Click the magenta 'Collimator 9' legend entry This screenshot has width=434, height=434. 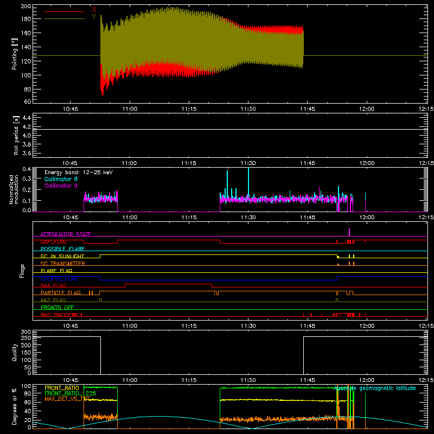pyautogui.click(x=61, y=186)
